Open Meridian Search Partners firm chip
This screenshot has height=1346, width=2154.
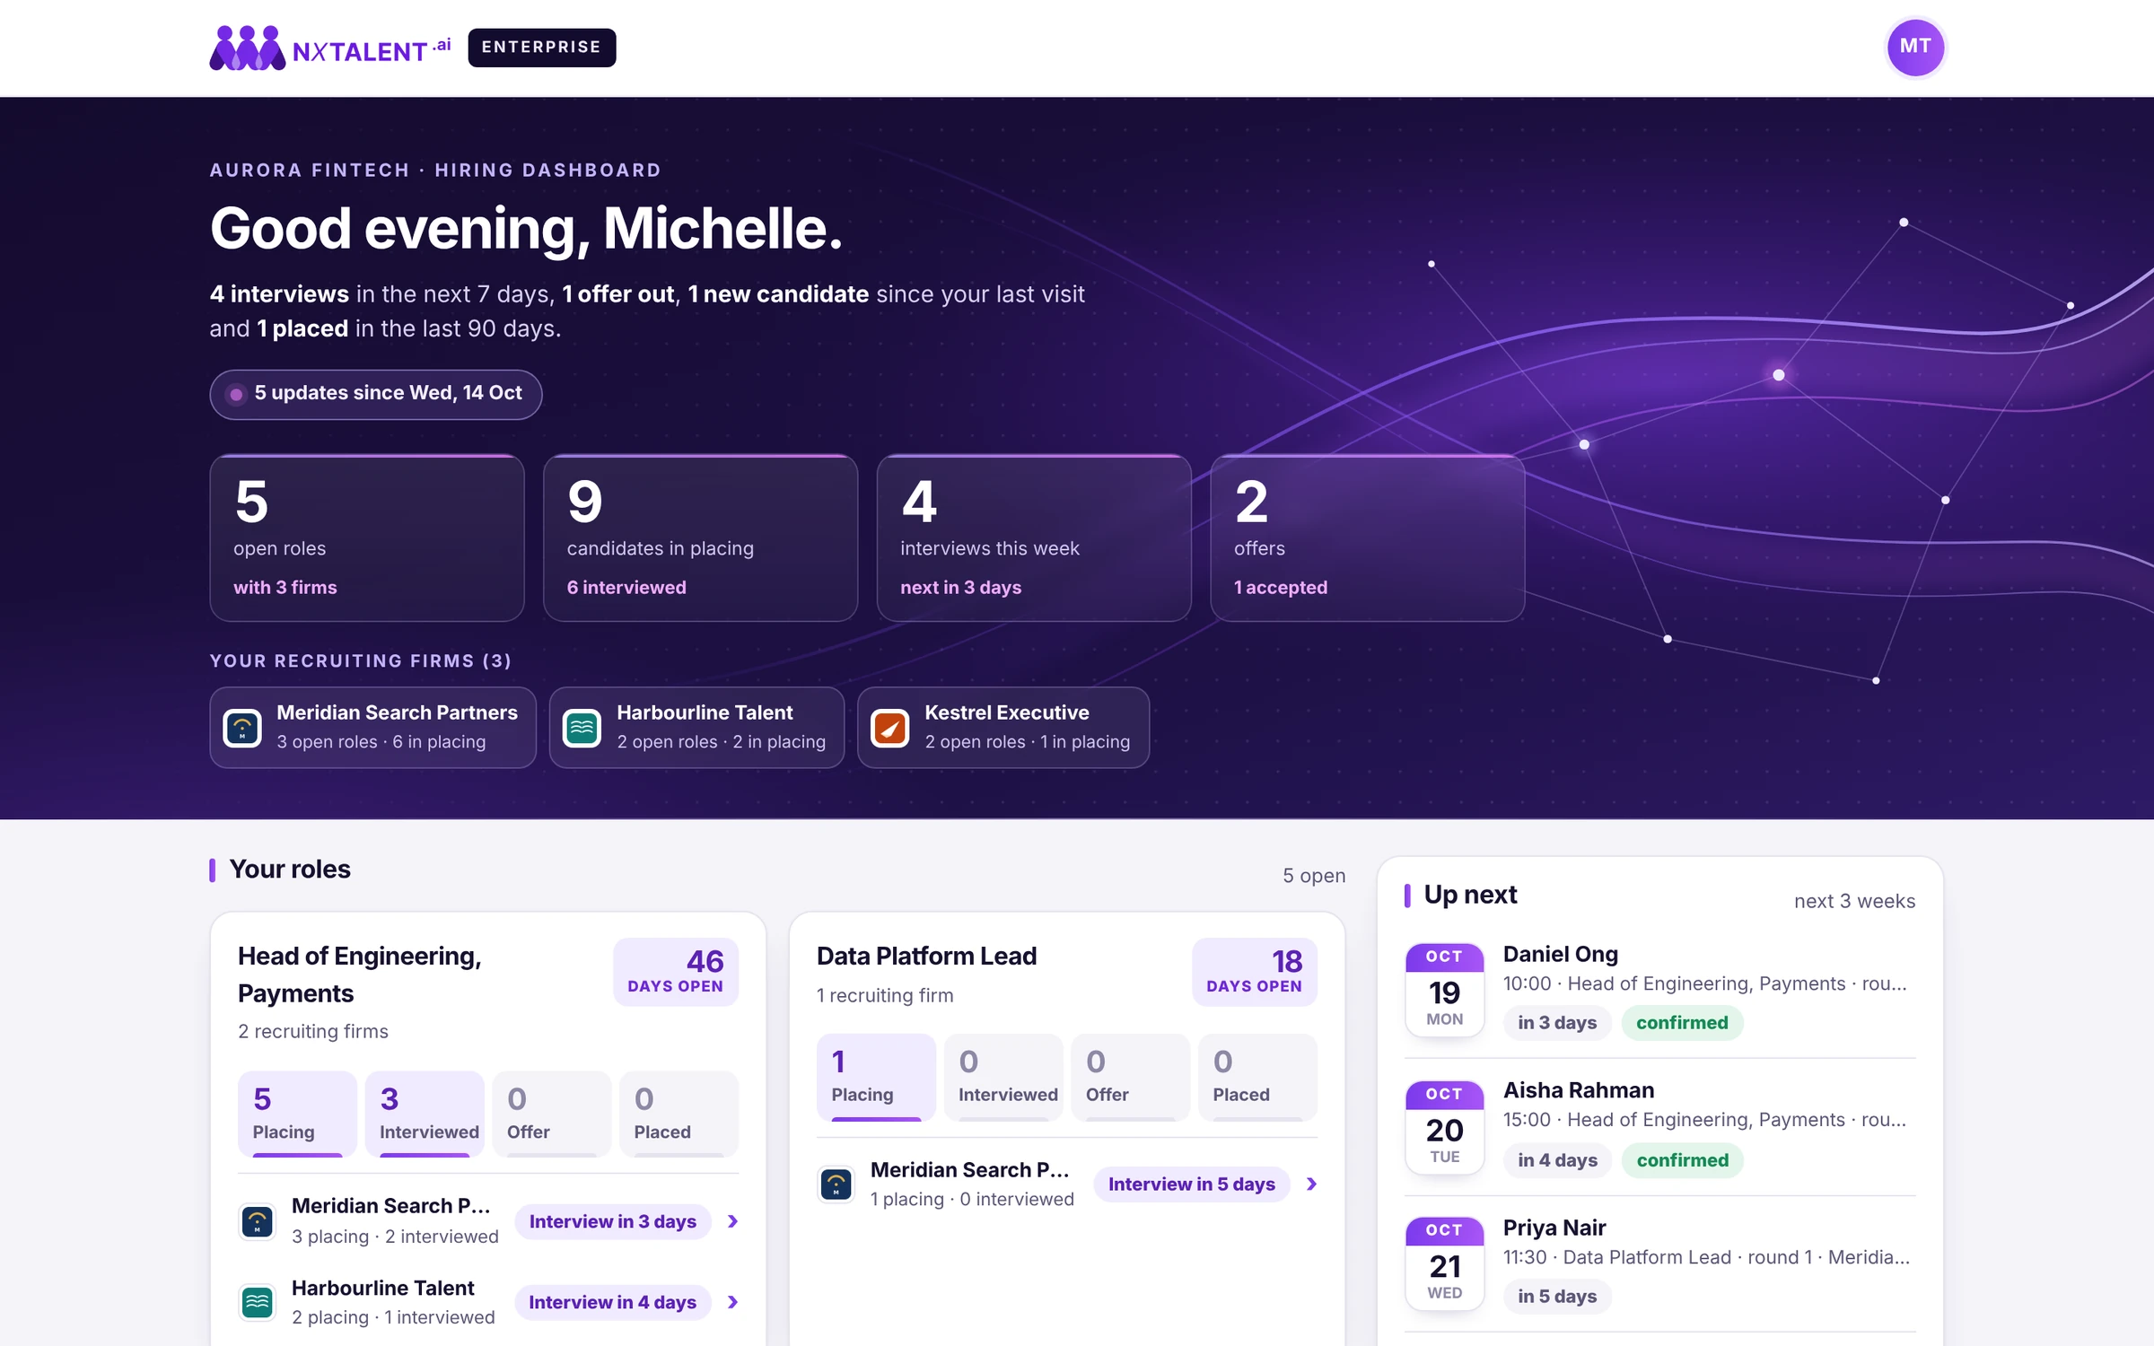[x=373, y=728]
